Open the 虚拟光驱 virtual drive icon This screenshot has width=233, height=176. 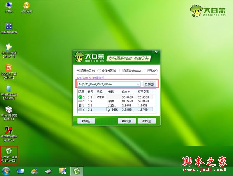tap(26, 7)
